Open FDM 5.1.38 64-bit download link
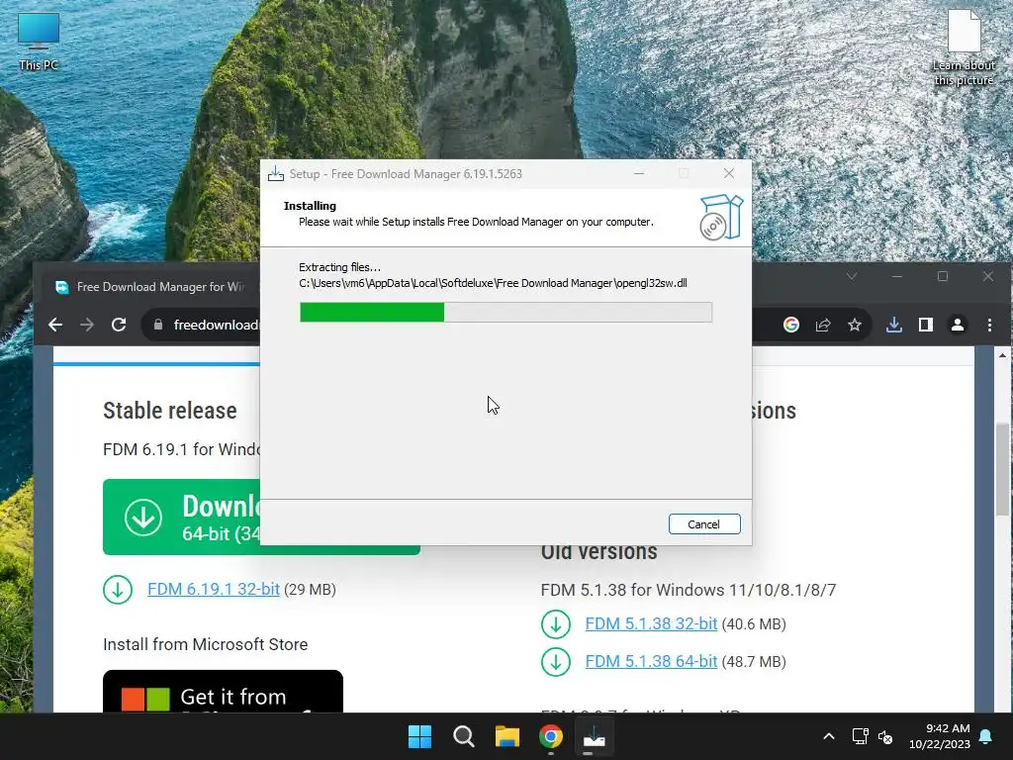Image resolution: width=1013 pixels, height=760 pixels. coord(651,661)
